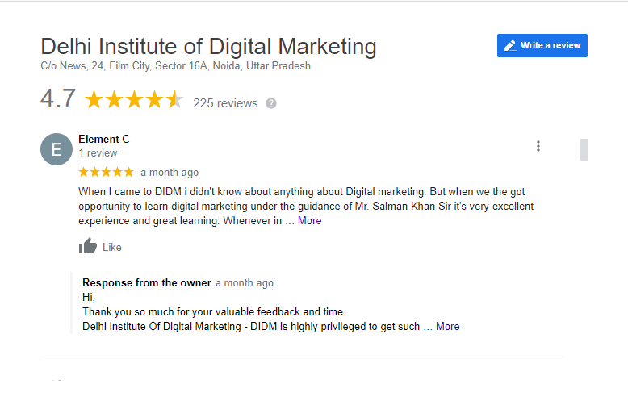Expand the owner's response with More
Image resolution: width=628 pixels, height=401 pixels.
click(x=447, y=327)
